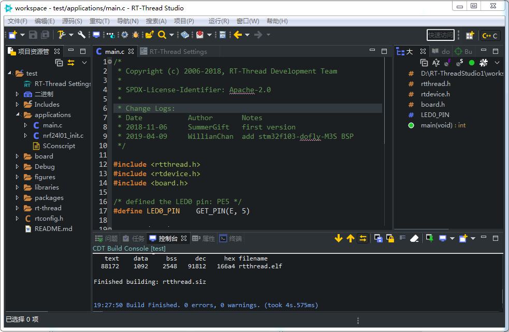Open the Search icon dropdown arrow
The height and width of the screenshot is (332, 509).
[x=172, y=35]
